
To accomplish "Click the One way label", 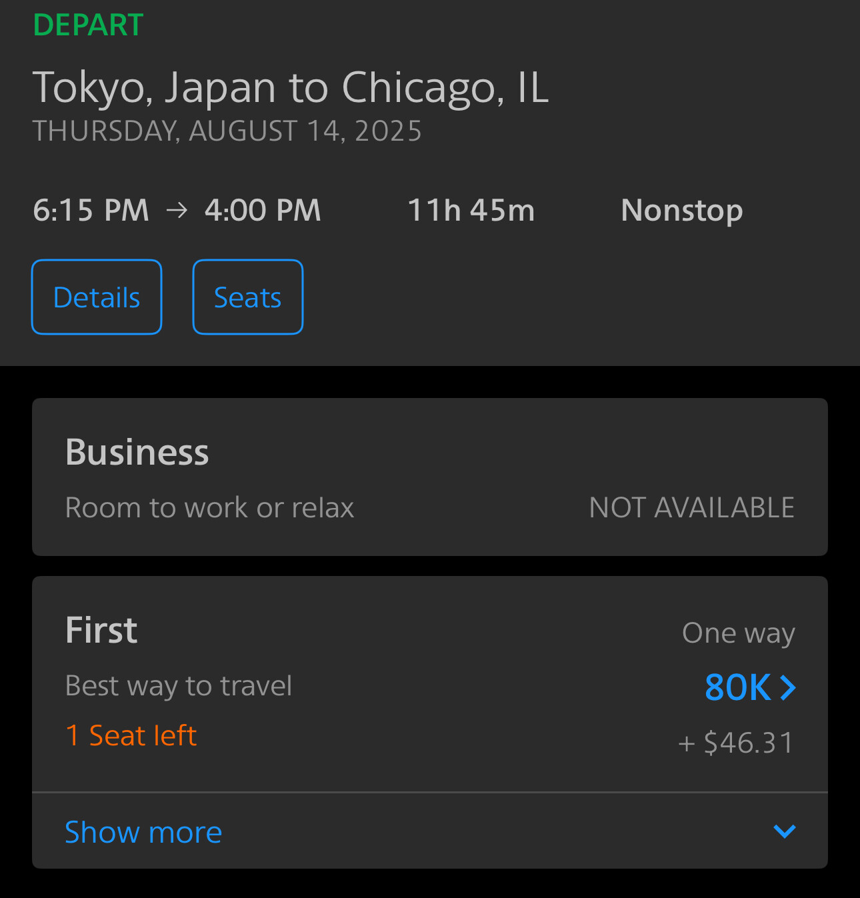I will [738, 633].
